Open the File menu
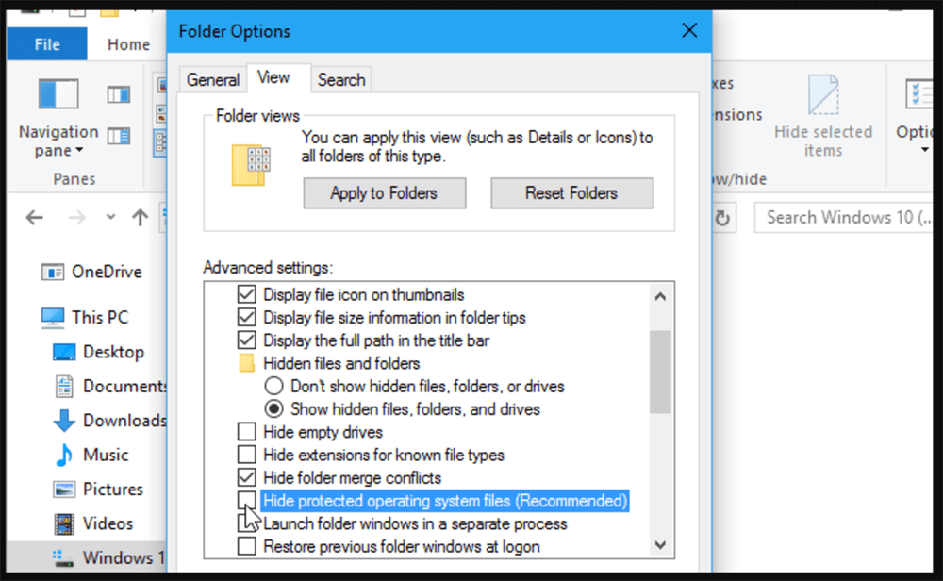Image resolution: width=943 pixels, height=581 pixels. click(46, 43)
